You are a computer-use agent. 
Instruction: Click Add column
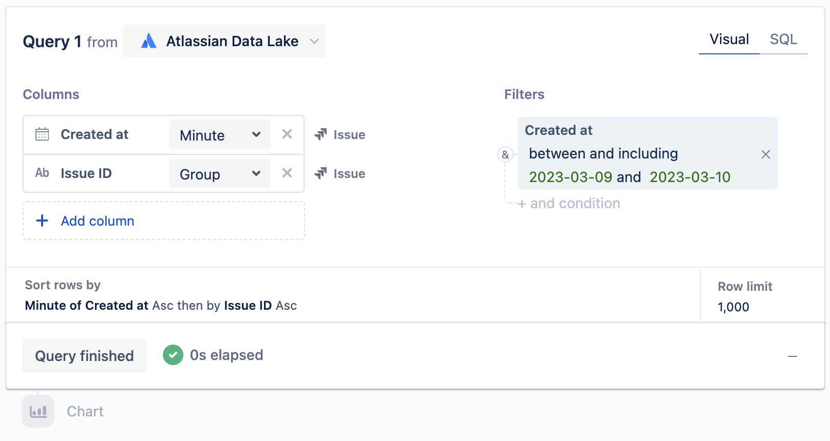tap(98, 221)
